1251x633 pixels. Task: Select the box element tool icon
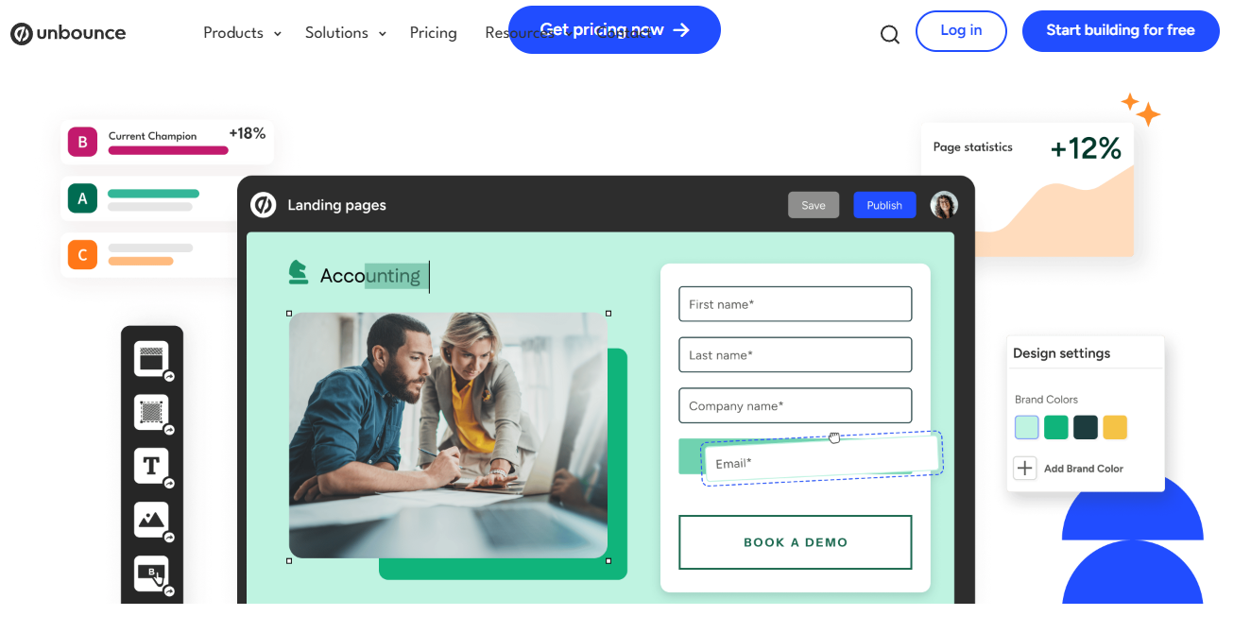(151, 412)
